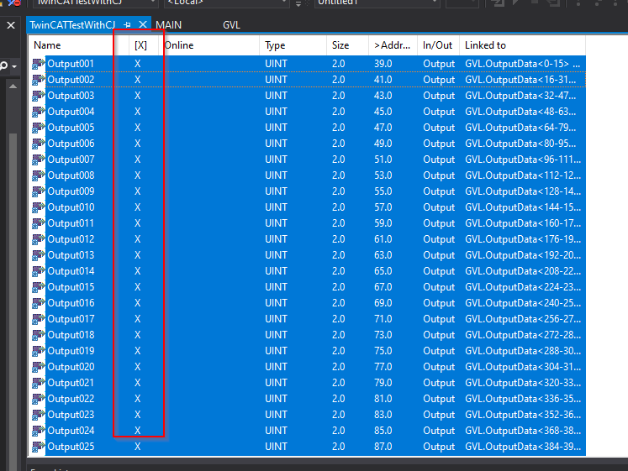Select the Output001 name text
The width and height of the screenshot is (628, 471).
click(71, 64)
